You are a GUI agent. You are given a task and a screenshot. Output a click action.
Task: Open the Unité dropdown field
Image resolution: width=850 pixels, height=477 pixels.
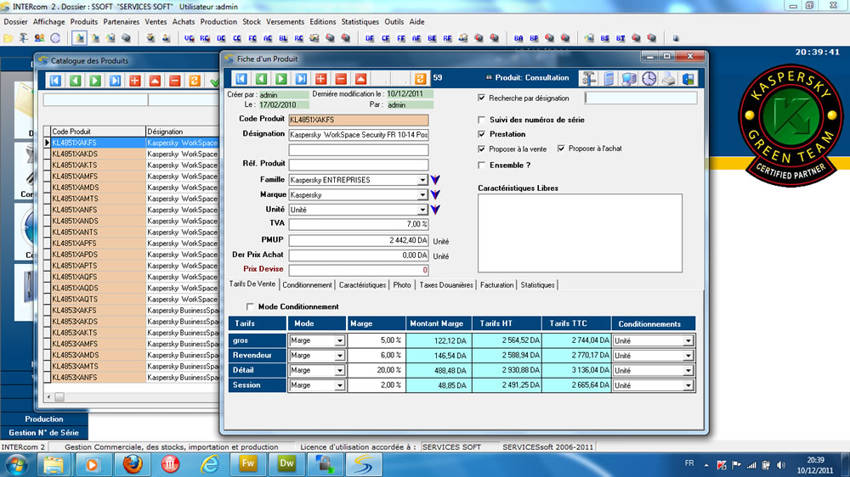pyautogui.click(x=422, y=210)
